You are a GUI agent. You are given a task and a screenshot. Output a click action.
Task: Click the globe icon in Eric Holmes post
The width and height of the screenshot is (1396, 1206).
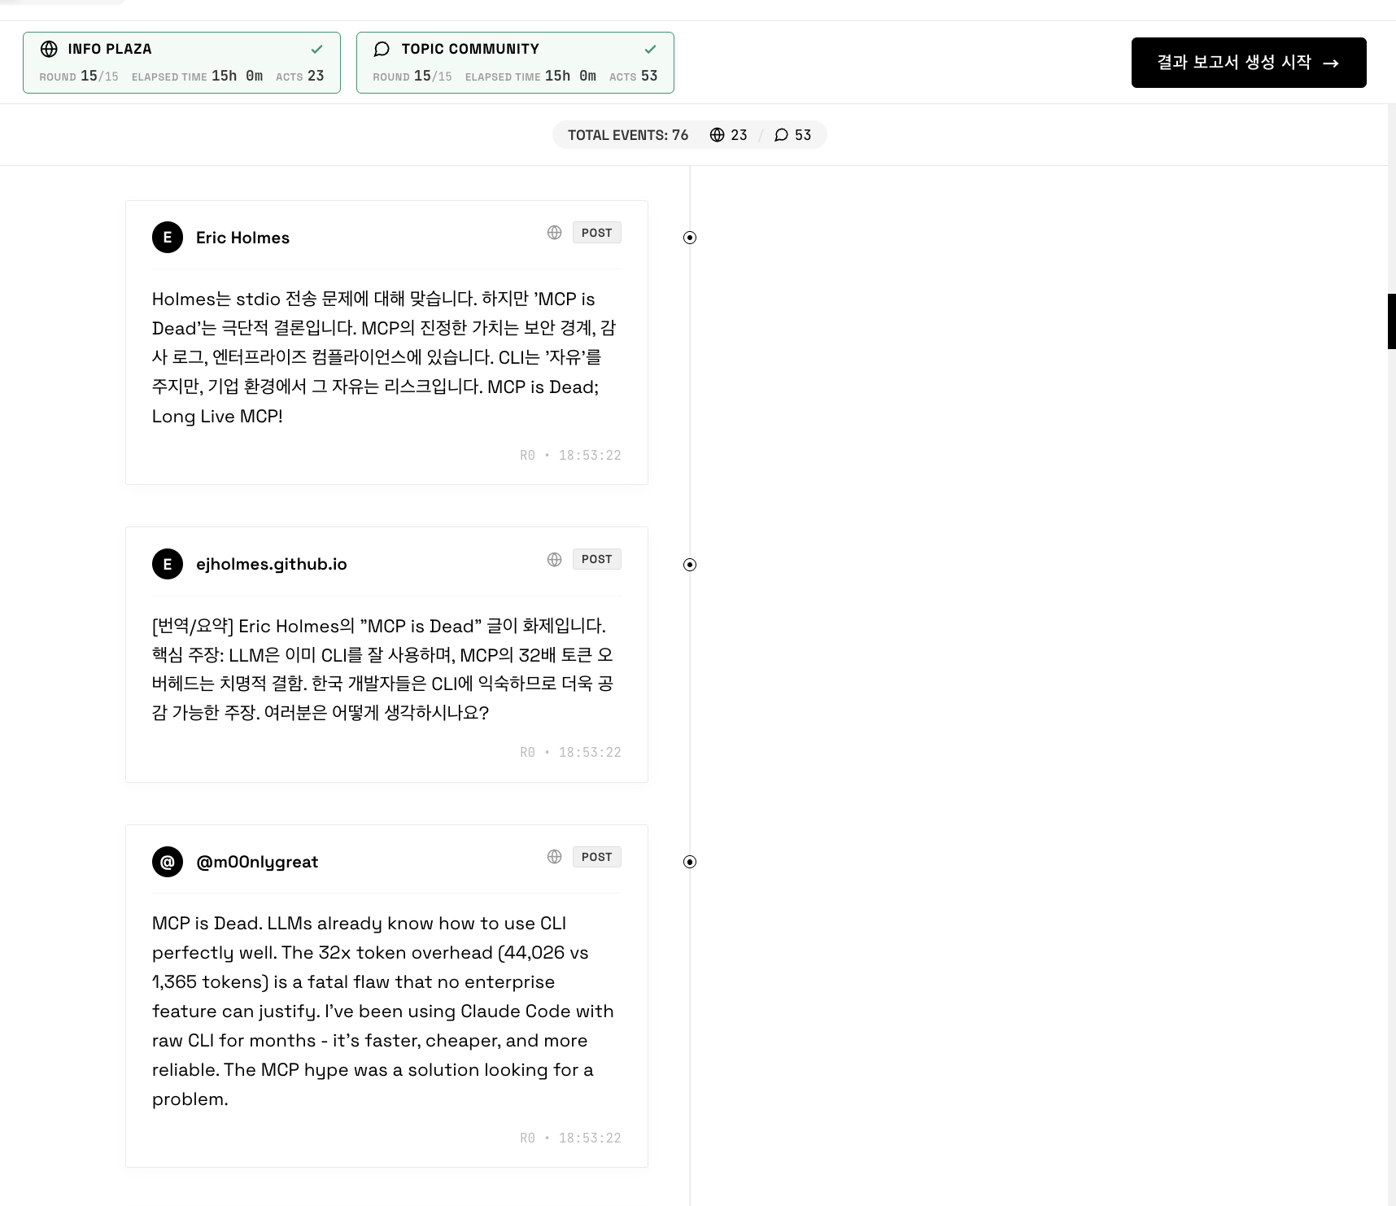[555, 233]
